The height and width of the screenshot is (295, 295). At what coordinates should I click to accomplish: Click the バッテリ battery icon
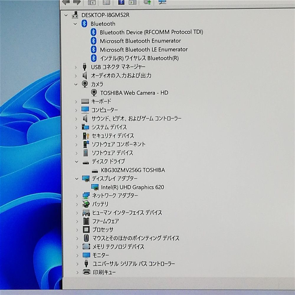[x=86, y=204]
